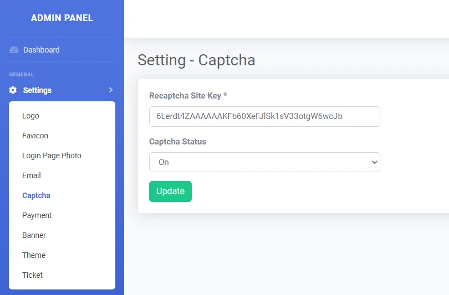The height and width of the screenshot is (295, 449).
Task: Open the Captcha Status dropdown
Action: point(264,162)
